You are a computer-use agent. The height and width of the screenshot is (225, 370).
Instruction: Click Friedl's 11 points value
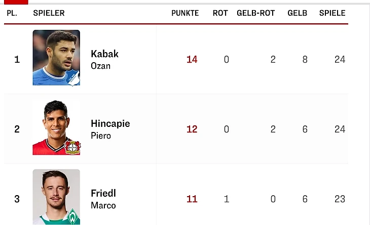(192, 199)
